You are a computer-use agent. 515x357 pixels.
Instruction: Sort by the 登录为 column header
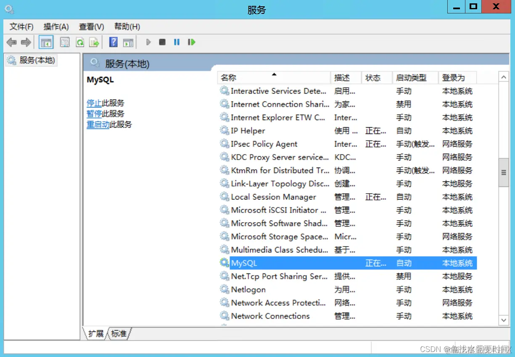pos(458,78)
